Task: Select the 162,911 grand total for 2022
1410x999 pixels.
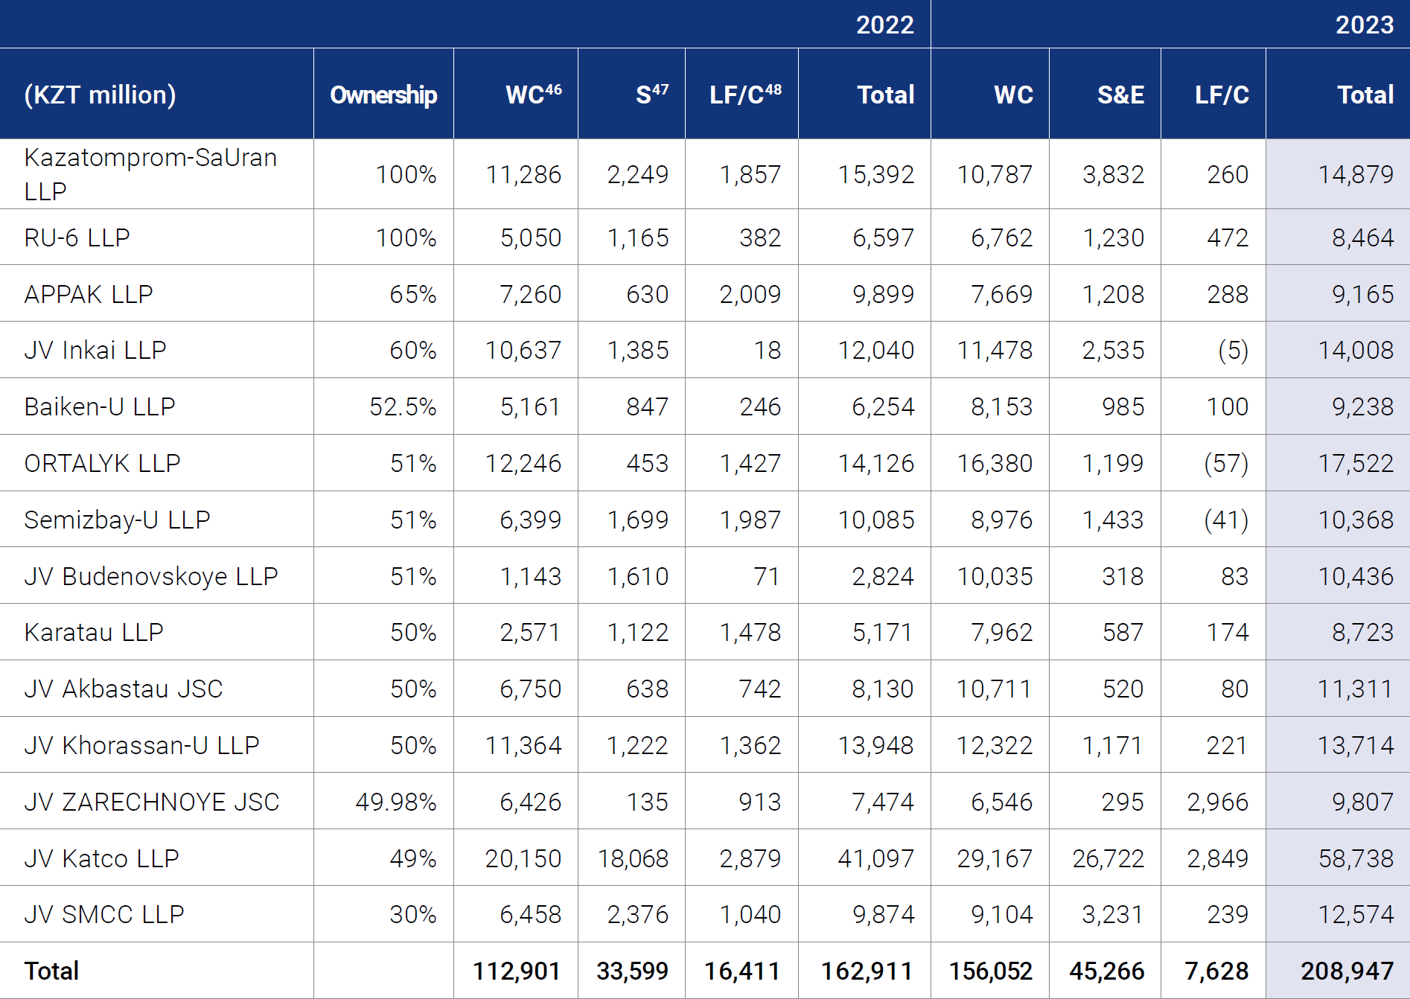Action: [867, 971]
